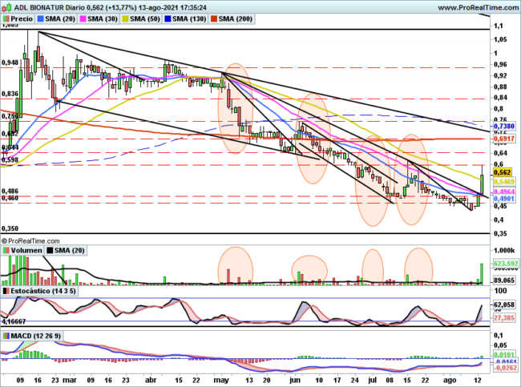Screen dimensions: 521x387
Task: Click the red SMA (200) color swatch
Action: (214, 19)
